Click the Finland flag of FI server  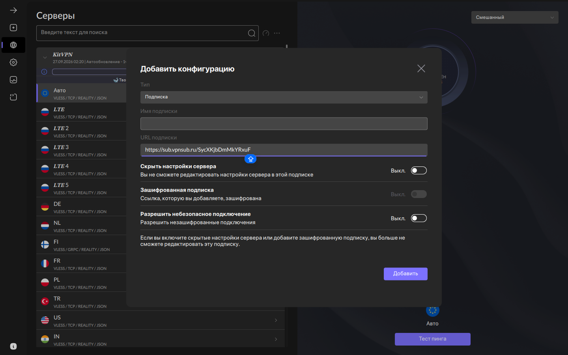[x=45, y=244]
